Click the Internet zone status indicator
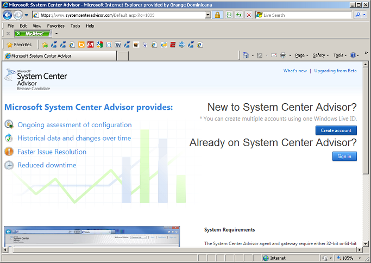 pyautogui.click(x=274, y=258)
